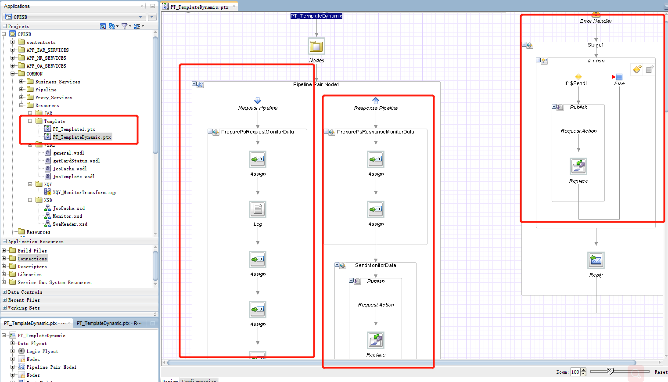668x382 pixels.
Task: Collapse the PreparePsRequestMonitorData stage
Action: click(210, 131)
